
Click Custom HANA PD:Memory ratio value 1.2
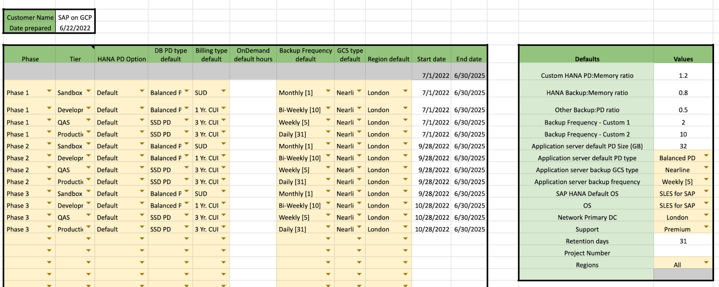coord(683,75)
